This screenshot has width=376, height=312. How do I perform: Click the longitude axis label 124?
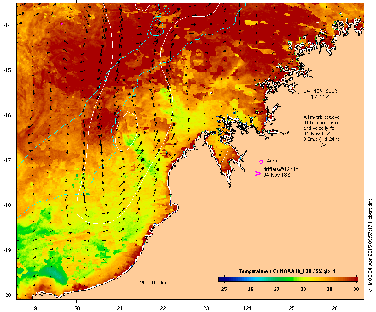248,308
